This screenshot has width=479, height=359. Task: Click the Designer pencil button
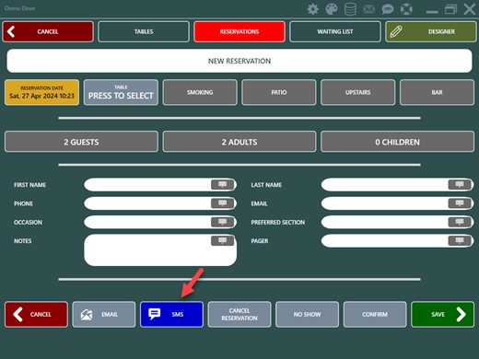(x=431, y=31)
